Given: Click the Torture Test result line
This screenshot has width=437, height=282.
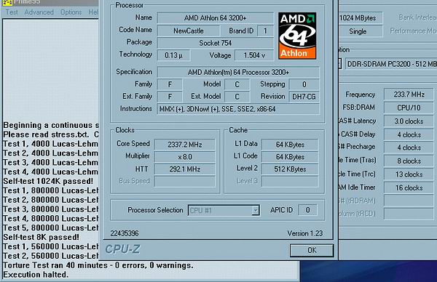Looking at the screenshot, I should (98, 265).
